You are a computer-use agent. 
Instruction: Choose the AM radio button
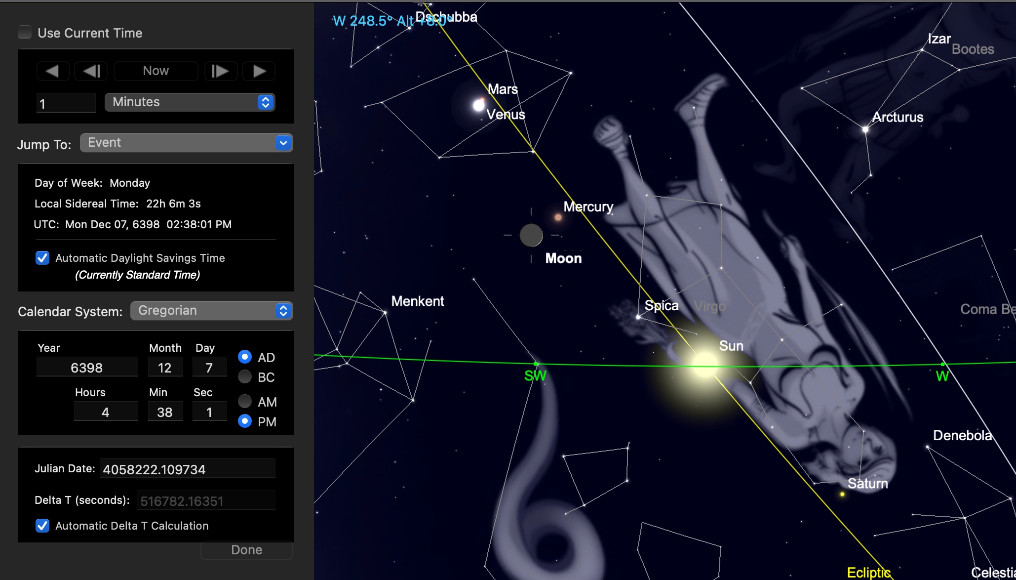(245, 401)
